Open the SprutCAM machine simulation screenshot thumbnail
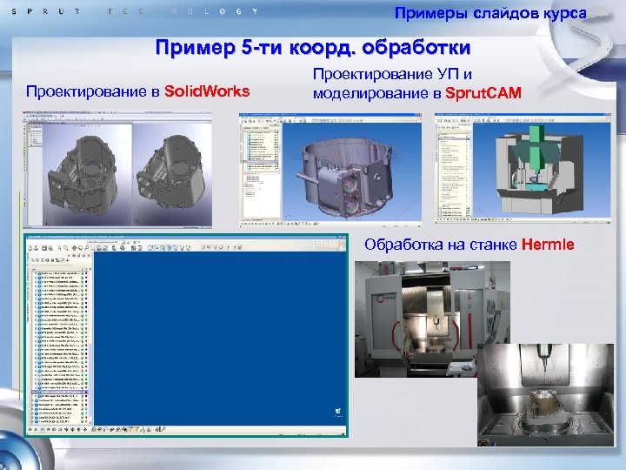Screen dimensions: 626x470 click(x=523, y=168)
